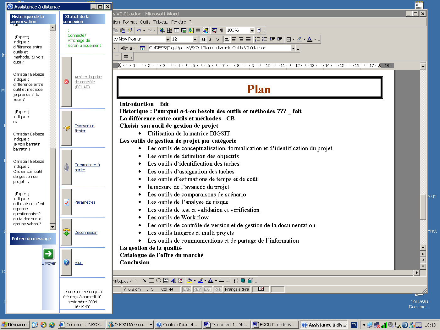Open the Outils menu in Word

pyautogui.click(x=145, y=22)
